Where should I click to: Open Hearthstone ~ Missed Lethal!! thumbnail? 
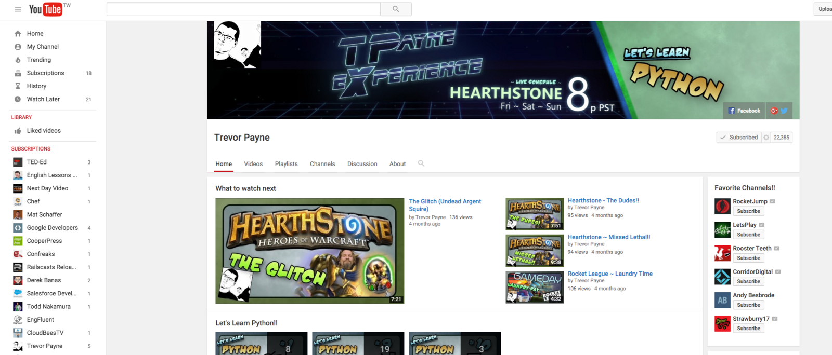pos(535,250)
